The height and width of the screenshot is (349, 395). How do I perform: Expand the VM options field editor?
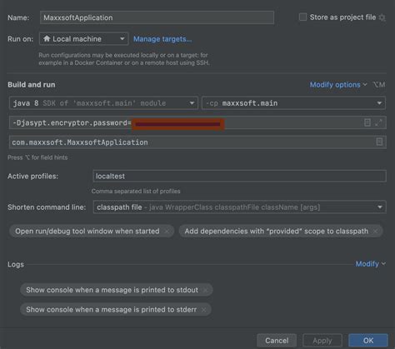pos(378,122)
